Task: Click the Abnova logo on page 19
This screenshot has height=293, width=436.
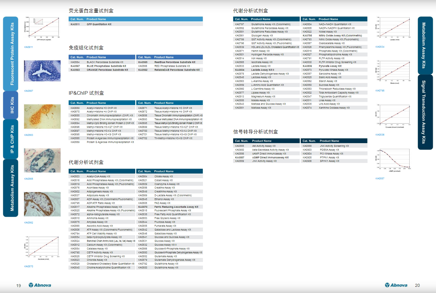Action: [x=40, y=285]
